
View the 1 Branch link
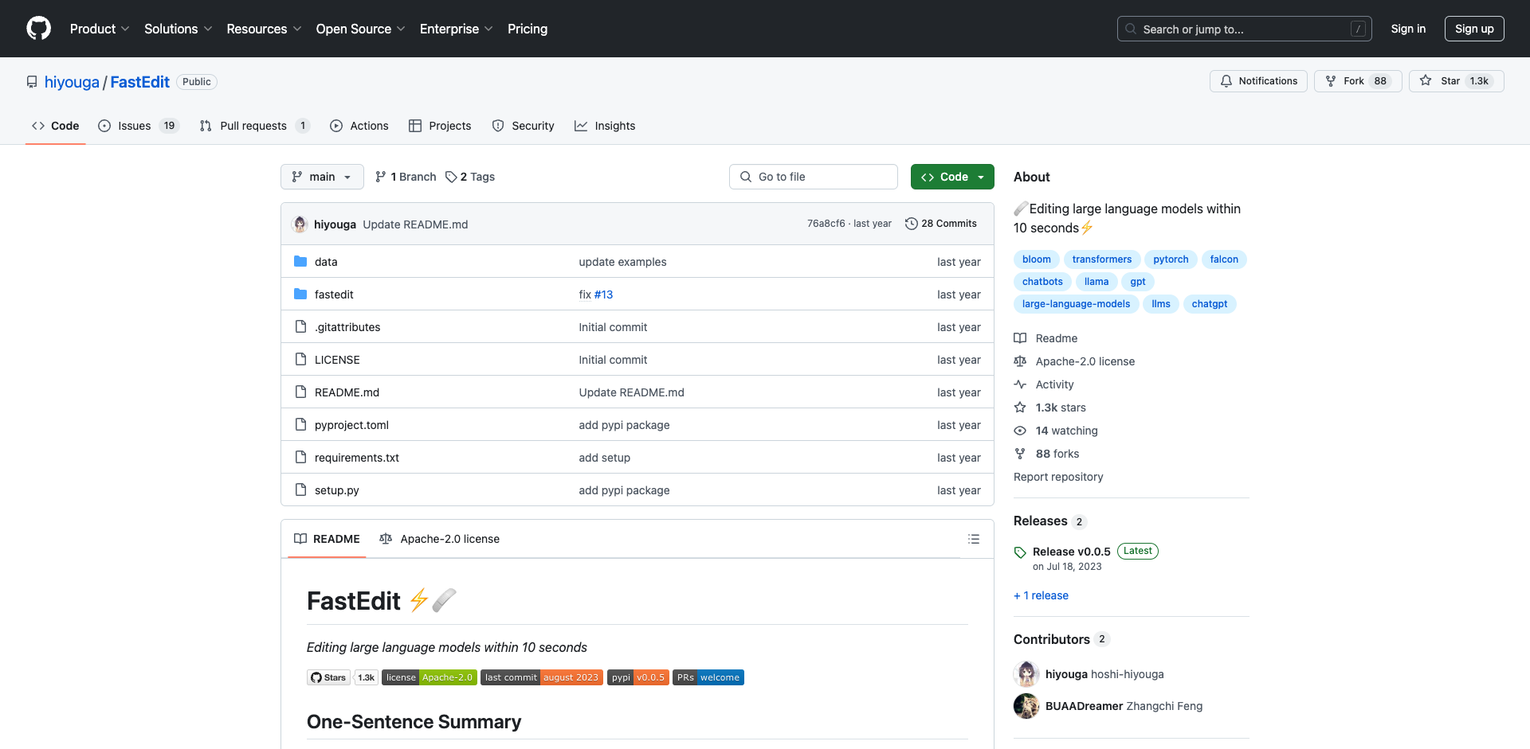(406, 177)
